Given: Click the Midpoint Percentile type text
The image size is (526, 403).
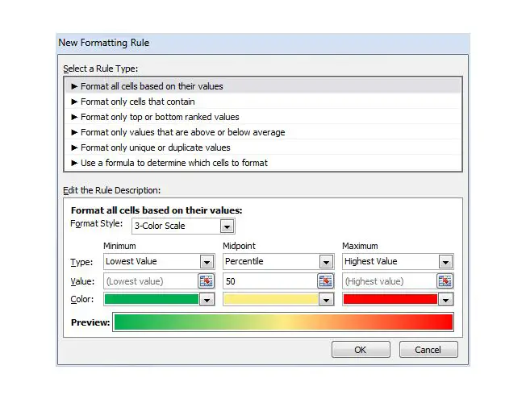Looking at the screenshot, I should [x=244, y=261].
